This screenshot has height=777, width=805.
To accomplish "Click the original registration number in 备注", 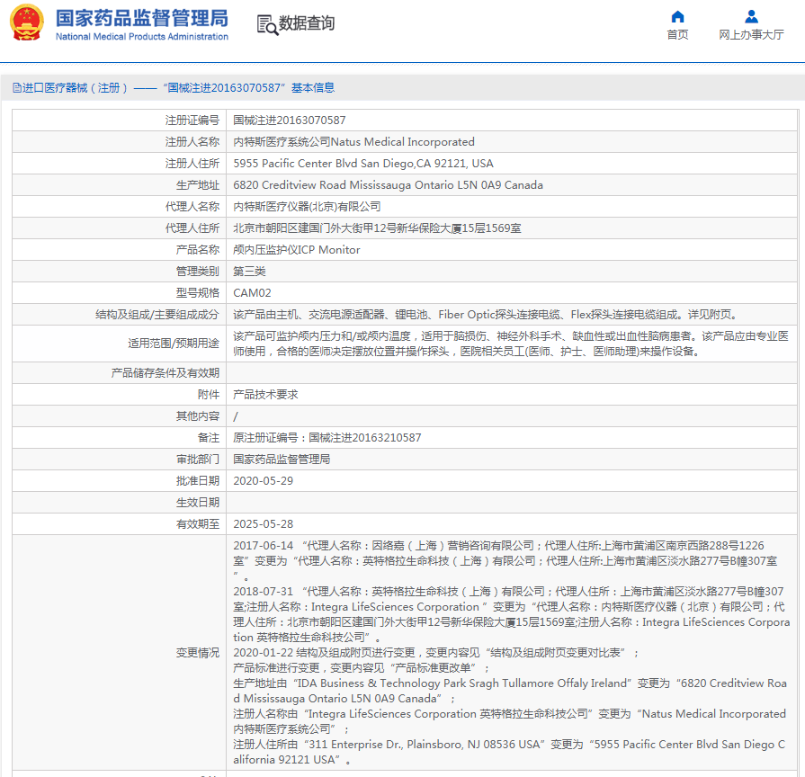I will point(326,437).
